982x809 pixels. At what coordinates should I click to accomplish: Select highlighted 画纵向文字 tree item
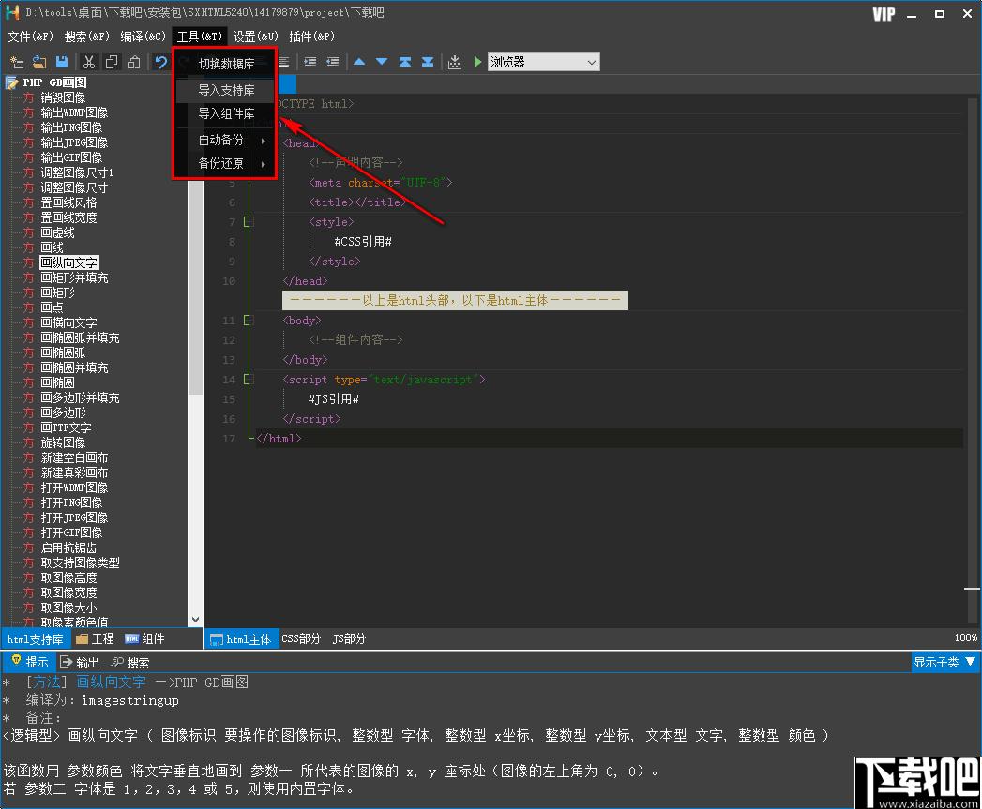click(x=68, y=263)
